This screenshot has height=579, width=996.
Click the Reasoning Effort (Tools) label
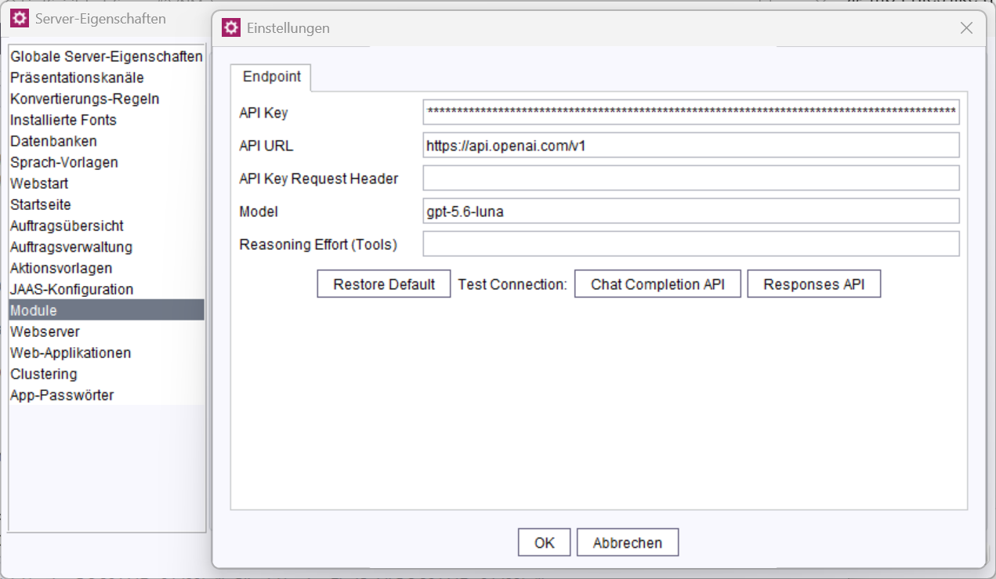pyautogui.click(x=318, y=244)
